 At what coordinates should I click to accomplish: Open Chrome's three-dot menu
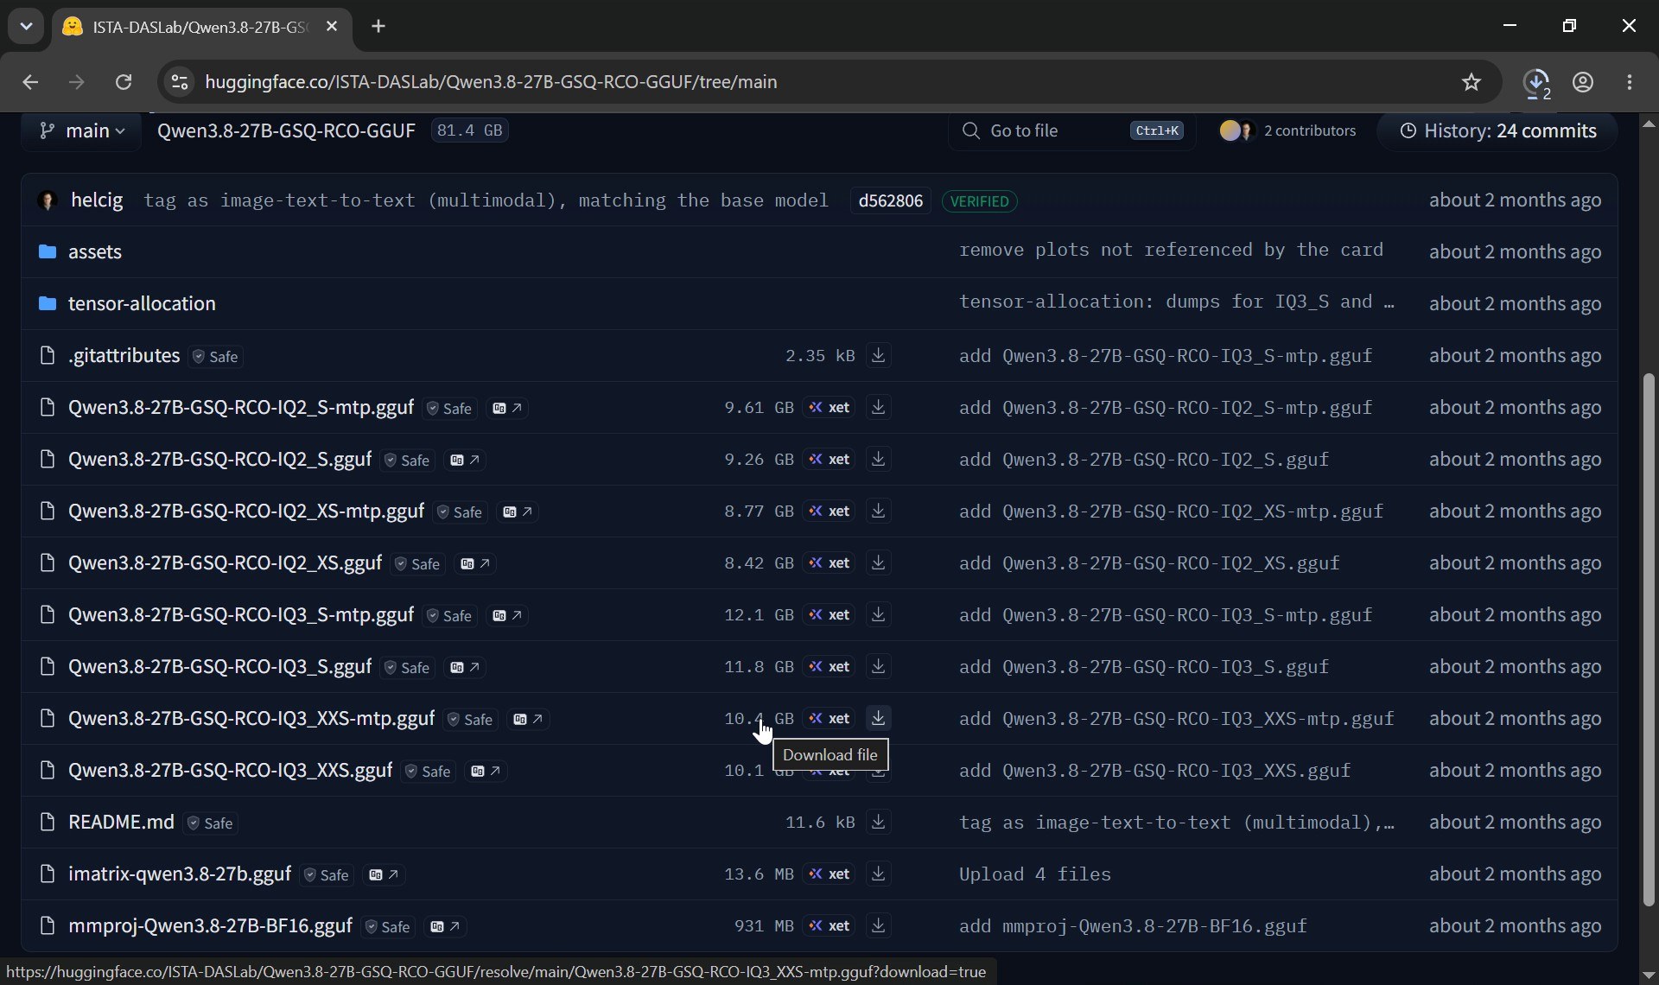tap(1630, 82)
